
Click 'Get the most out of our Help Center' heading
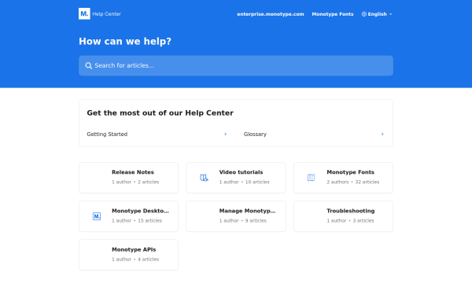click(160, 112)
